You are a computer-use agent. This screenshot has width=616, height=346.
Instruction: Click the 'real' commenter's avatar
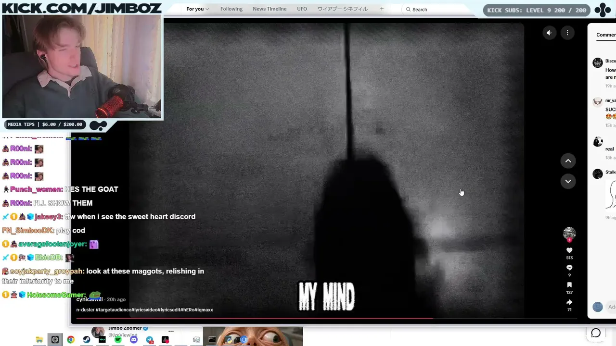tap(598, 141)
